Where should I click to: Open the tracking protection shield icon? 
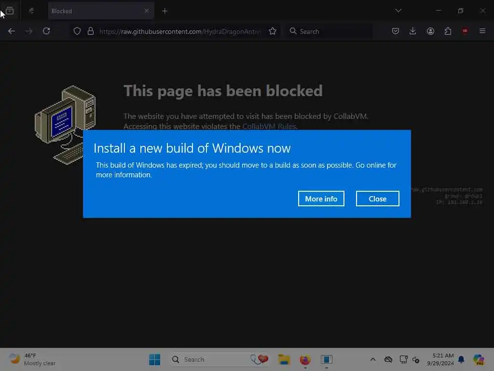77,31
